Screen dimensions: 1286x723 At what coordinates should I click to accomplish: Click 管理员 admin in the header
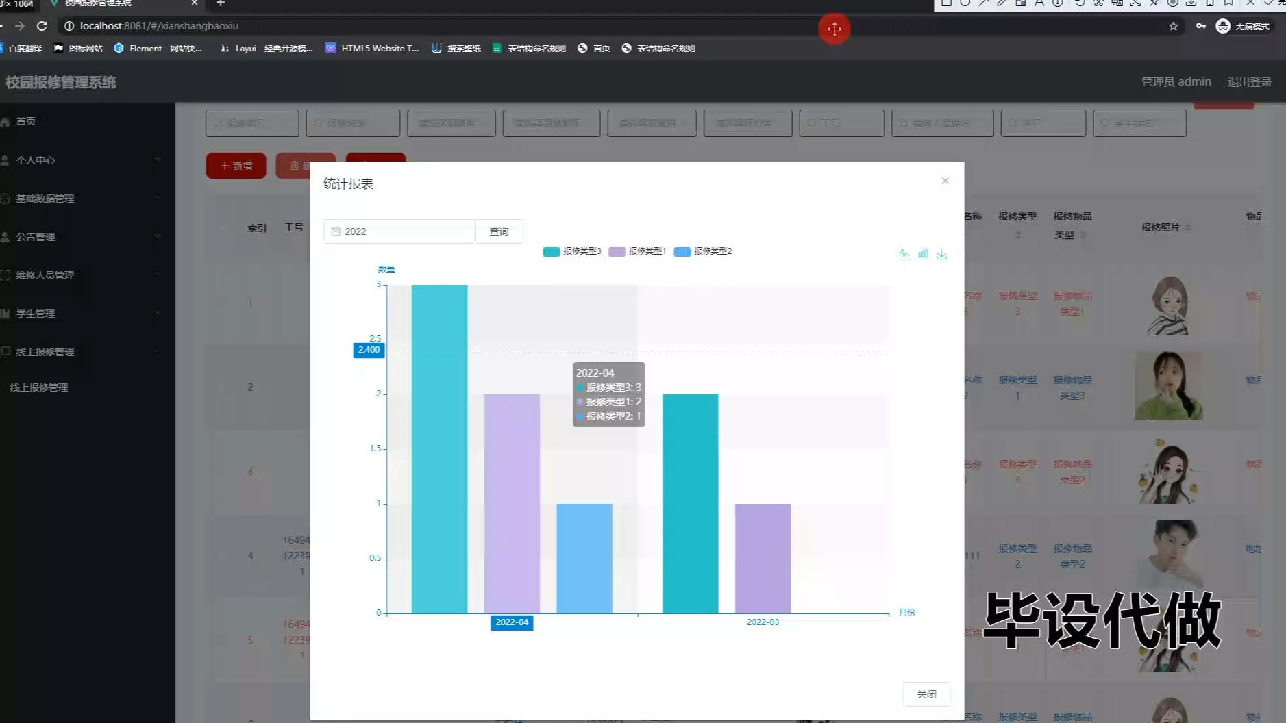[x=1176, y=81]
